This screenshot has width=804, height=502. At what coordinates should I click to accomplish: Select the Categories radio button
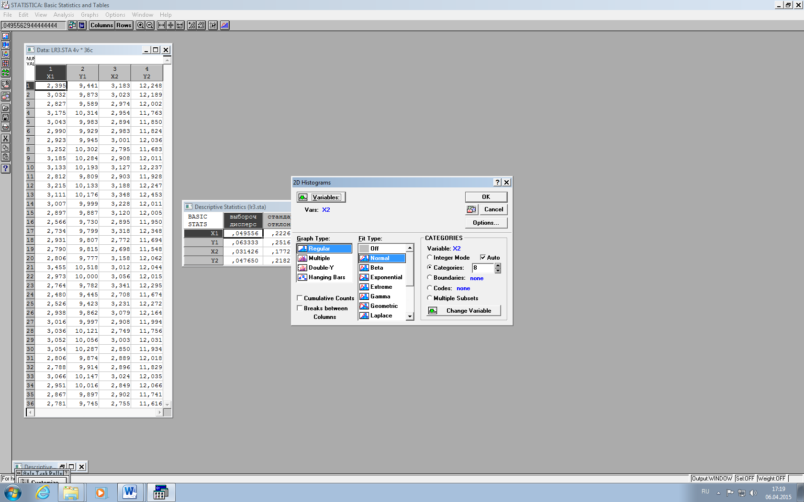coord(430,267)
